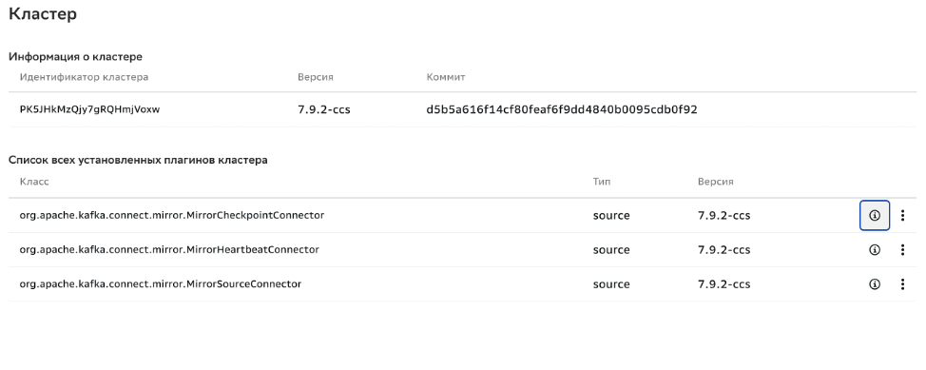The width and height of the screenshot is (926, 370).
Task: Select the MirrorCheckpointConnector class name
Action: tap(172, 215)
